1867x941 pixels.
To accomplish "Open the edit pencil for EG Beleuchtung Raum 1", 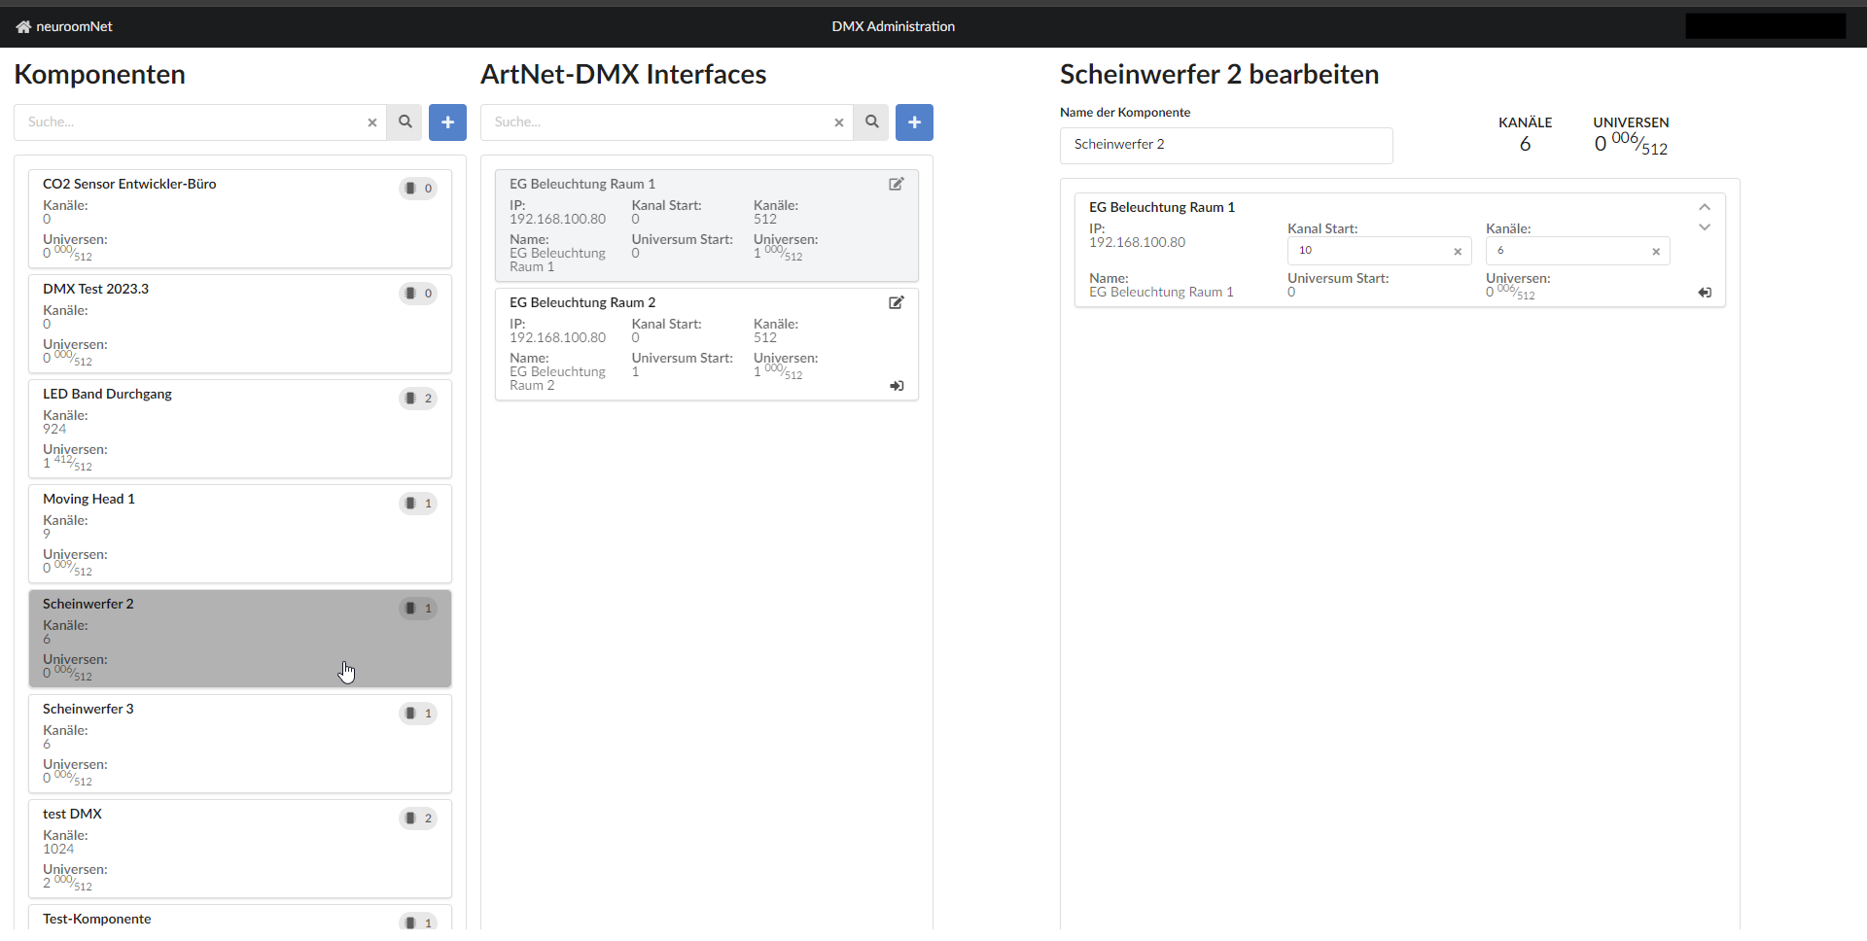I will tap(896, 184).
